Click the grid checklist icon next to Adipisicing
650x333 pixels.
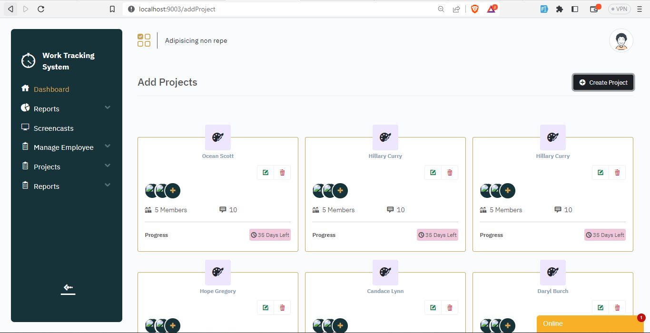(144, 40)
